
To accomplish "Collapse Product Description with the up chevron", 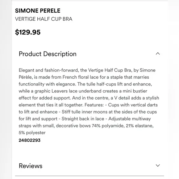I will click(158, 53).
